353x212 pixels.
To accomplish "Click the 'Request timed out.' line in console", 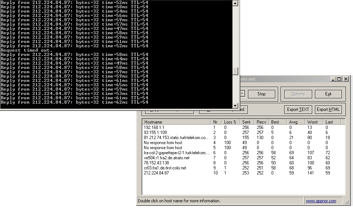I will coord(26,50).
